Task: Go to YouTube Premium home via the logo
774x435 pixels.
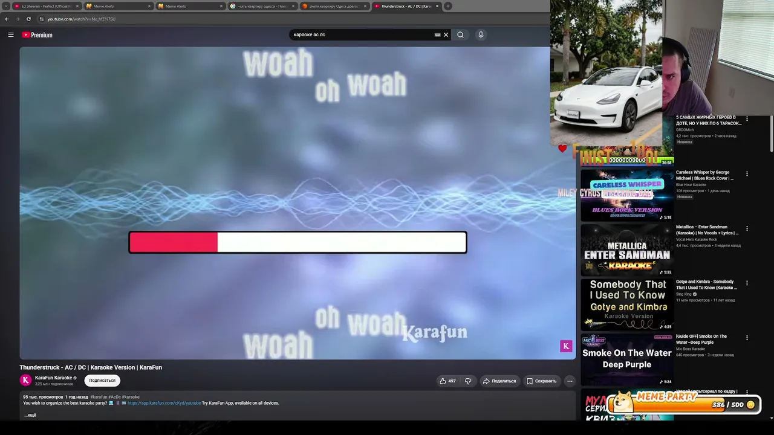Action: [37, 35]
